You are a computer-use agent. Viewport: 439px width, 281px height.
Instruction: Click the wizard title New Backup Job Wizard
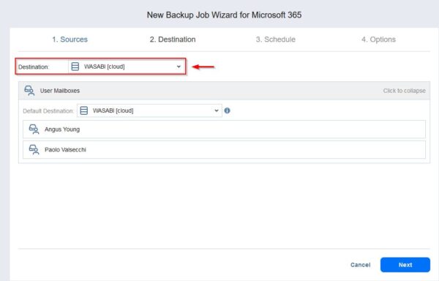[x=224, y=15]
